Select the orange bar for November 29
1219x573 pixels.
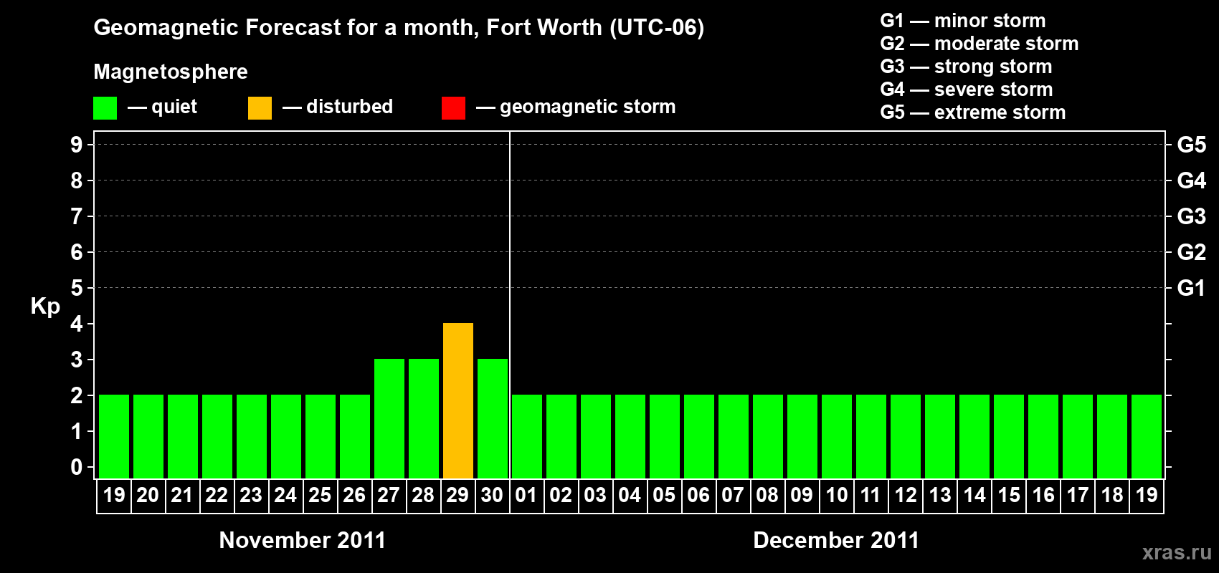coord(458,400)
